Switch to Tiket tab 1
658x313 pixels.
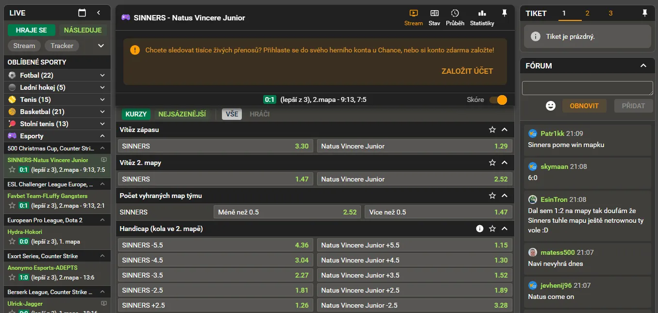(x=564, y=14)
